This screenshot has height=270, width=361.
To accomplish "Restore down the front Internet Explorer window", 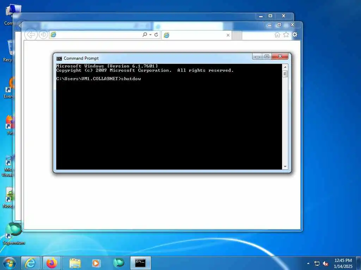I will (x=279, y=25).
